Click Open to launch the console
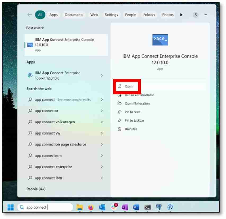 point(128,86)
